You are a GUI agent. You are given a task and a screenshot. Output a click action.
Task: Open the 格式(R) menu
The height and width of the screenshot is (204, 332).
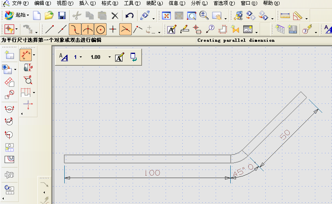[110, 3]
